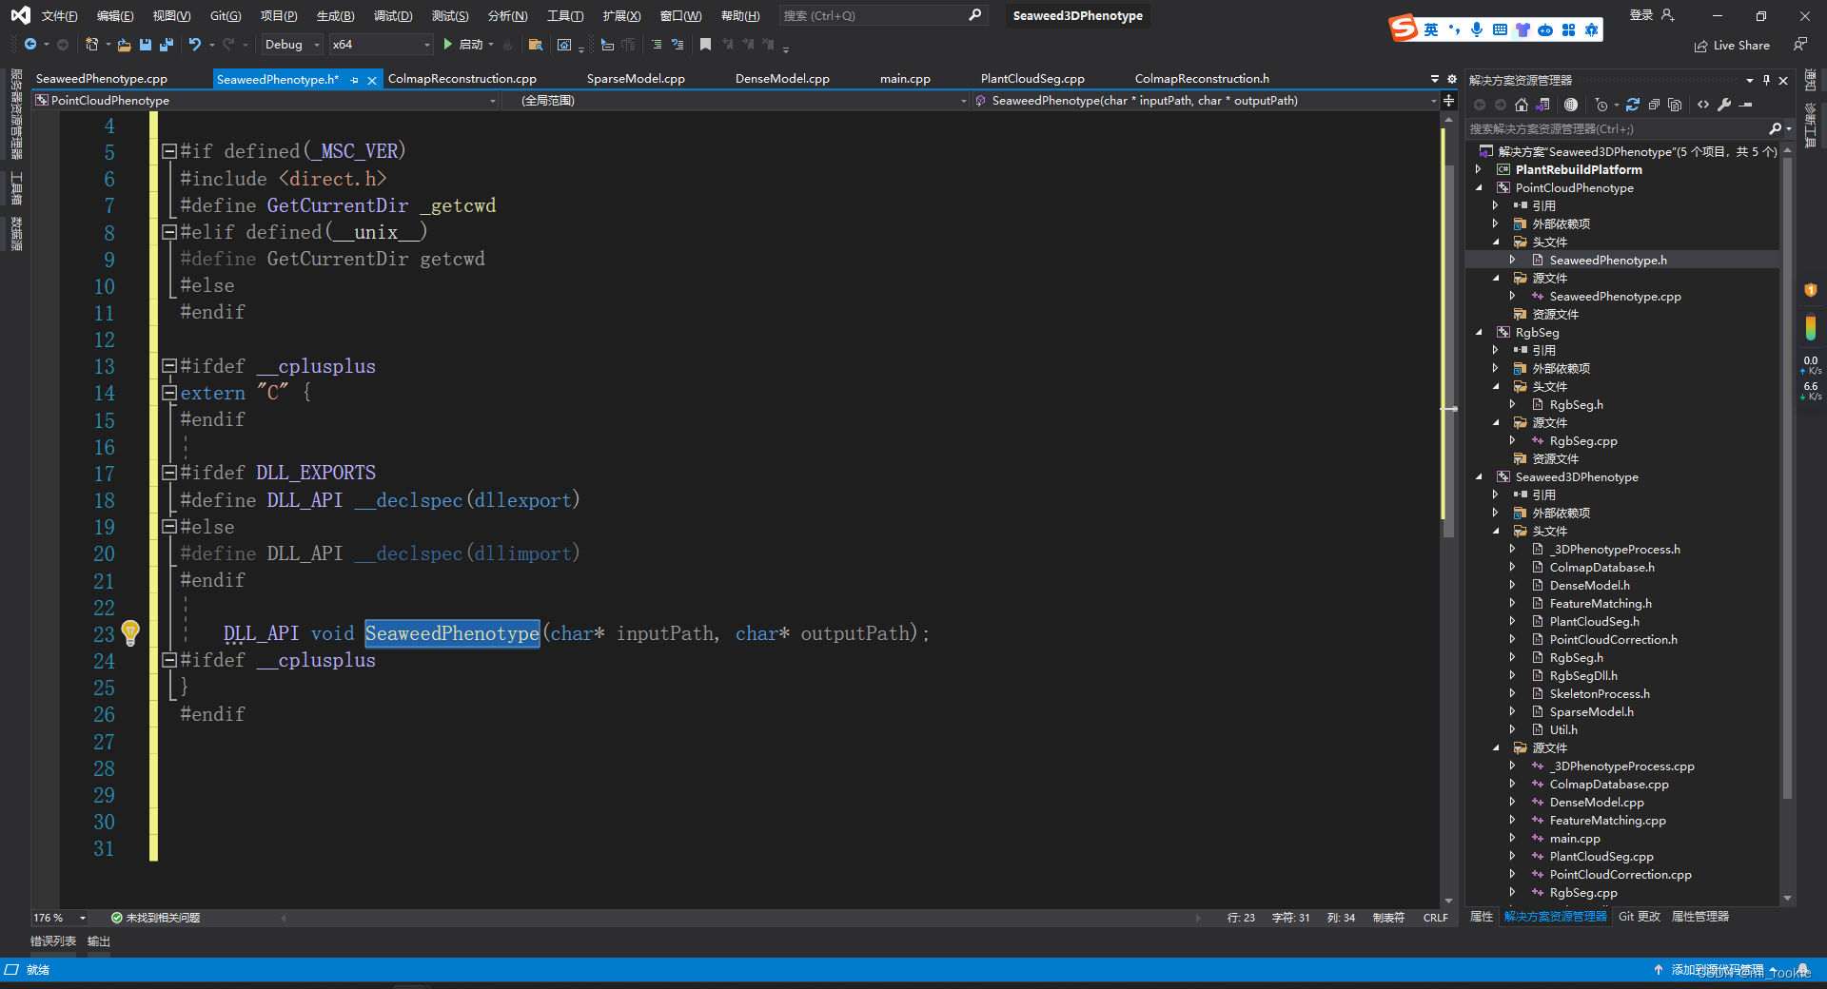1827x989 pixels.
Task: Click the view code icon in Solution Explorer
Action: (x=1703, y=105)
